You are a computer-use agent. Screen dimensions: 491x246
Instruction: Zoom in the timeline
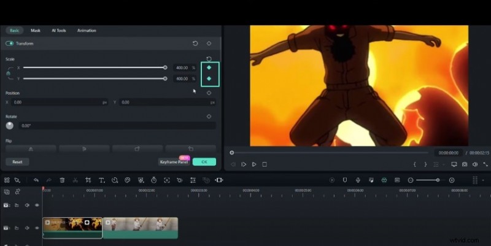click(x=452, y=180)
